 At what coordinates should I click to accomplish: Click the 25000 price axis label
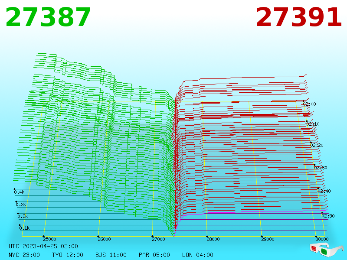[49, 239]
